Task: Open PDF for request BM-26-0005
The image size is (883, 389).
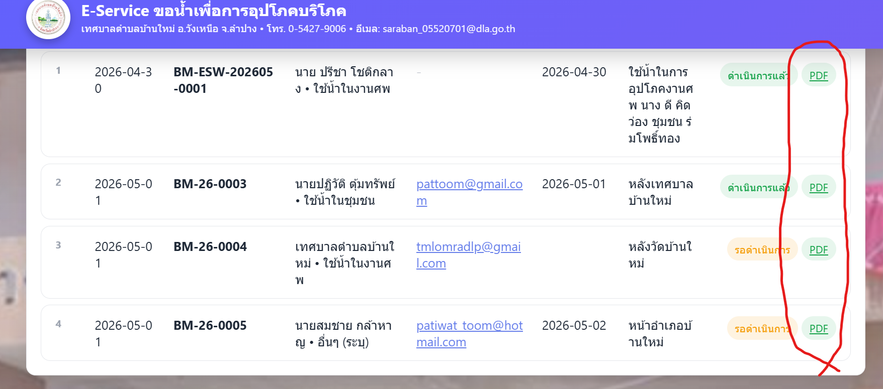Action: point(819,328)
